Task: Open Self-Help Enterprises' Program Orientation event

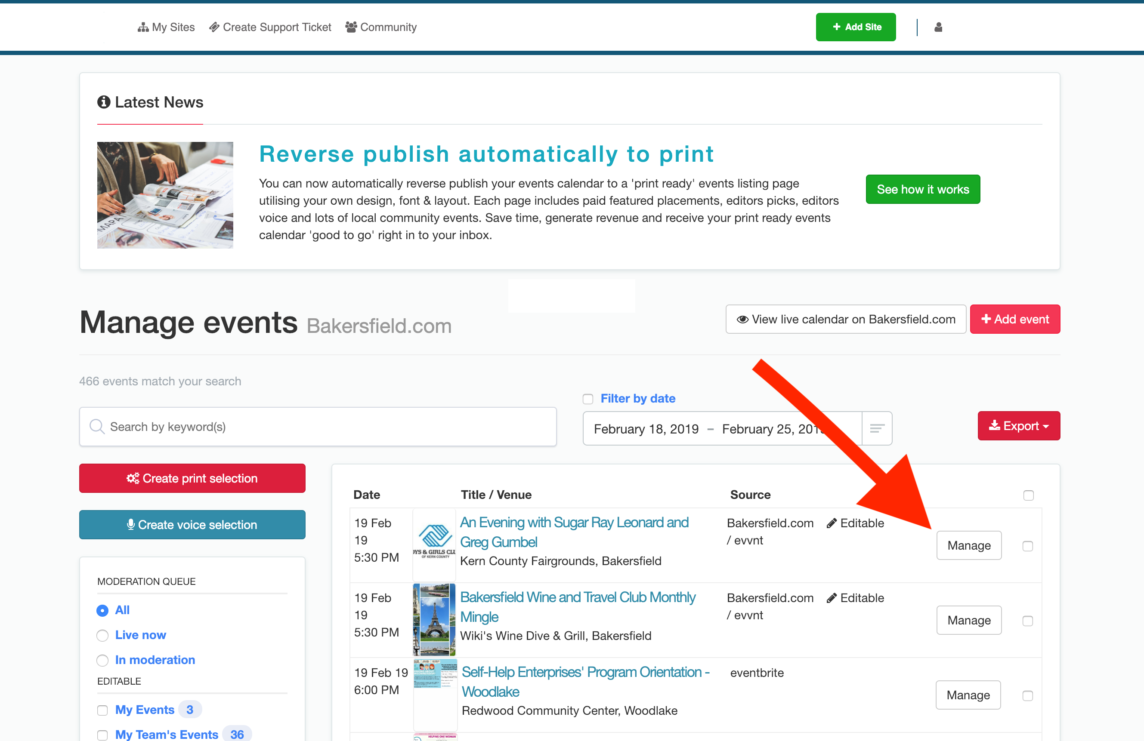Action: pos(585,682)
